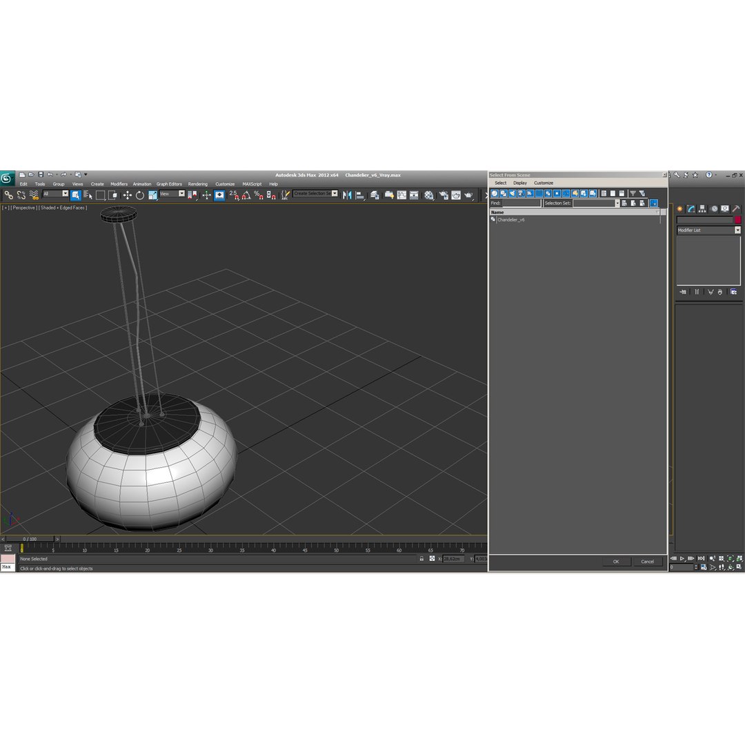The width and height of the screenshot is (745, 745).
Task: Open the quick access toolbar dropdown arrow
Action: coord(86,175)
